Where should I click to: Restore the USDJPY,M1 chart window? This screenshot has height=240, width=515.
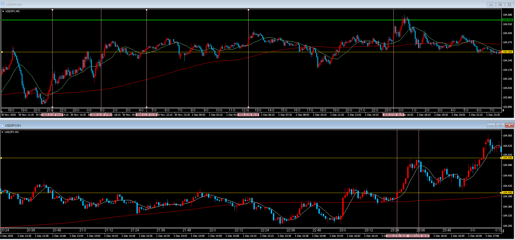coord(500,125)
